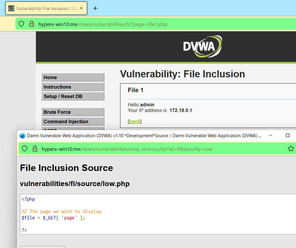The height and width of the screenshot is (248, 296).
Task: Bookmark the source page with star icon
Action: (291, 149)
